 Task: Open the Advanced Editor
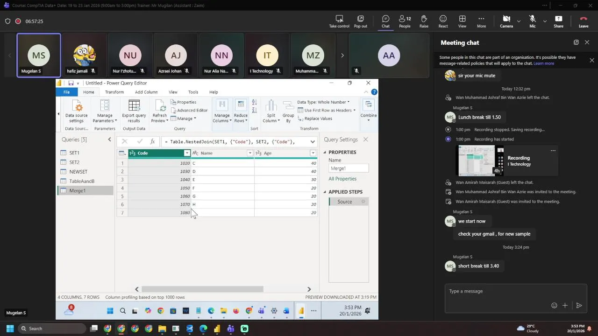(189, 111)
